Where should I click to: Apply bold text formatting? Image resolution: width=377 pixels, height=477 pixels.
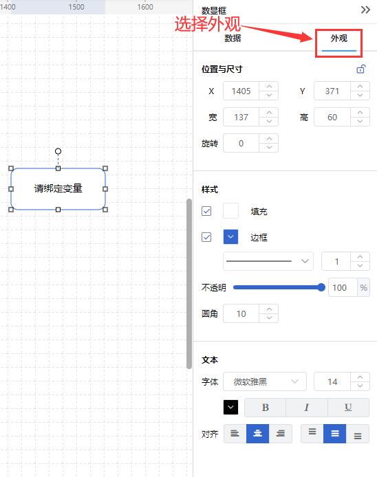click(266, 408)
